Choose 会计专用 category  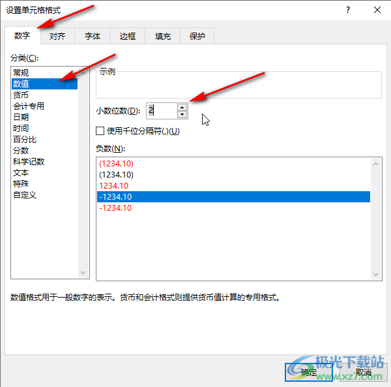pyautogui.click(x=44, y=106)
